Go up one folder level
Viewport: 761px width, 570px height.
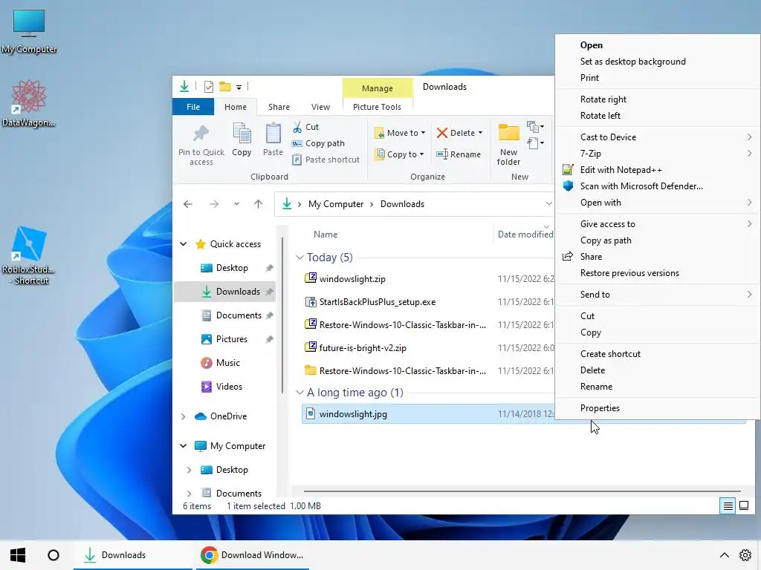coord(258,204)
